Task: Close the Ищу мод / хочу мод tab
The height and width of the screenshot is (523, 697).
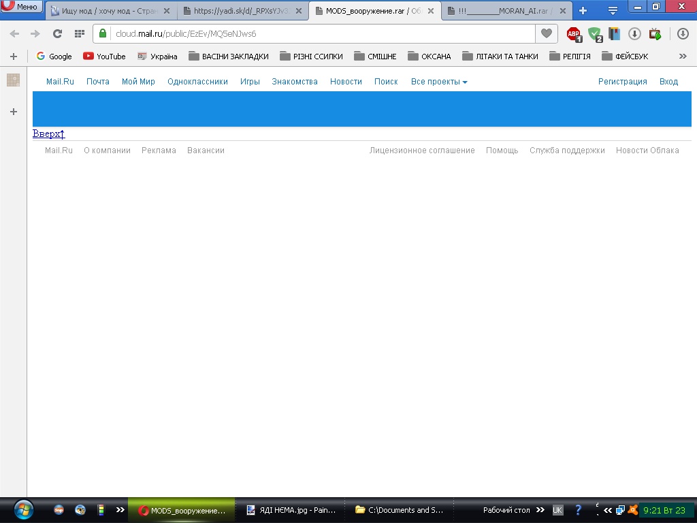Action: pyautogui.click(x=167, y=11)
